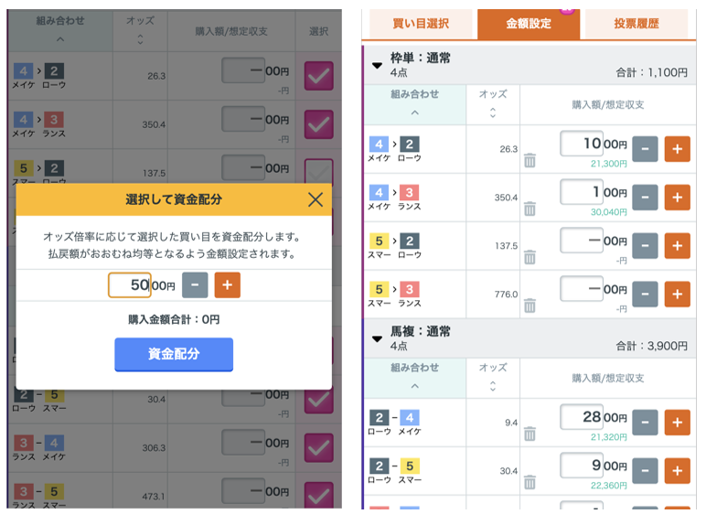Sort by オッズ in 枠単 table
This screenshot has width=706, height=525.
(x=493, y=104)
